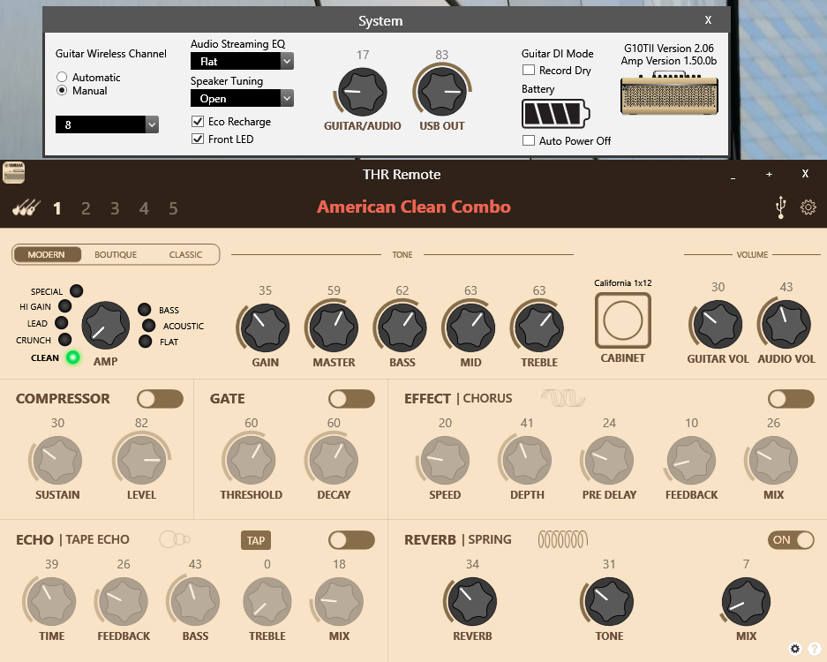The width and height of the screenshot is (827, 662).
Task: Click the USB OUT knob
Action: click(442, 92)
